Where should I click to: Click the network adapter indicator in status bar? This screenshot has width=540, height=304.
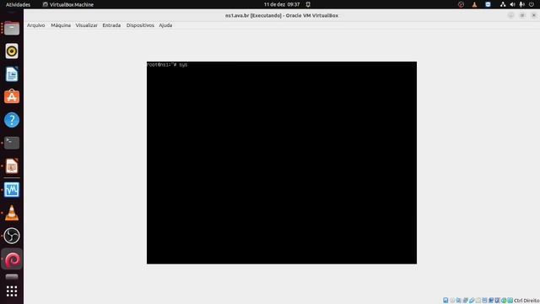tap(465, 301)
